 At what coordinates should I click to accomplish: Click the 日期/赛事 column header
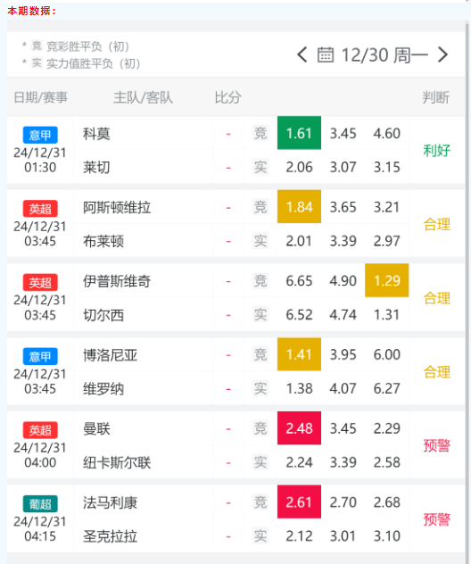pos(41,97)
